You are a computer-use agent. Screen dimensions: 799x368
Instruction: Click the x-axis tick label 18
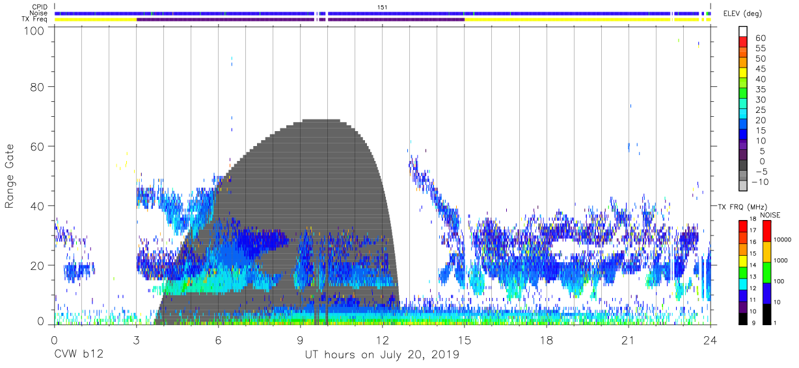point(547,340)
